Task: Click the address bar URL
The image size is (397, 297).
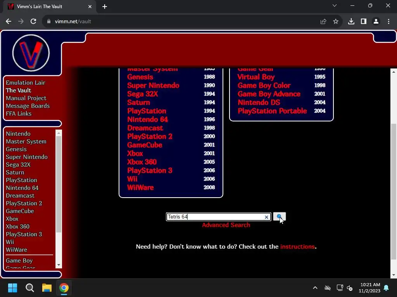Action: coord(73,22)
